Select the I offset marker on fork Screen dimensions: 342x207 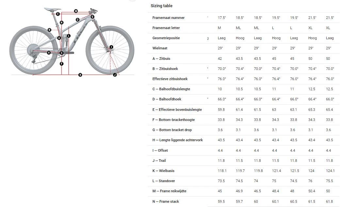pos(111,47)
